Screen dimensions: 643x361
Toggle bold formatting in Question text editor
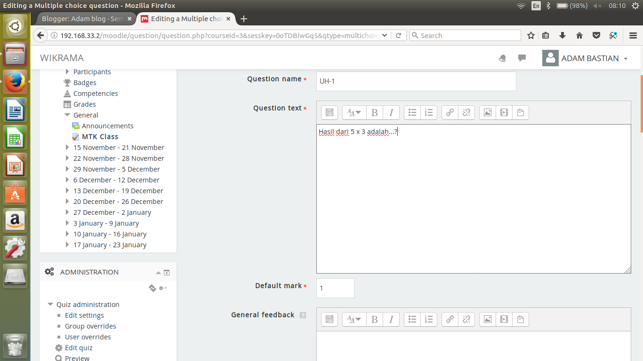(374, 112)
